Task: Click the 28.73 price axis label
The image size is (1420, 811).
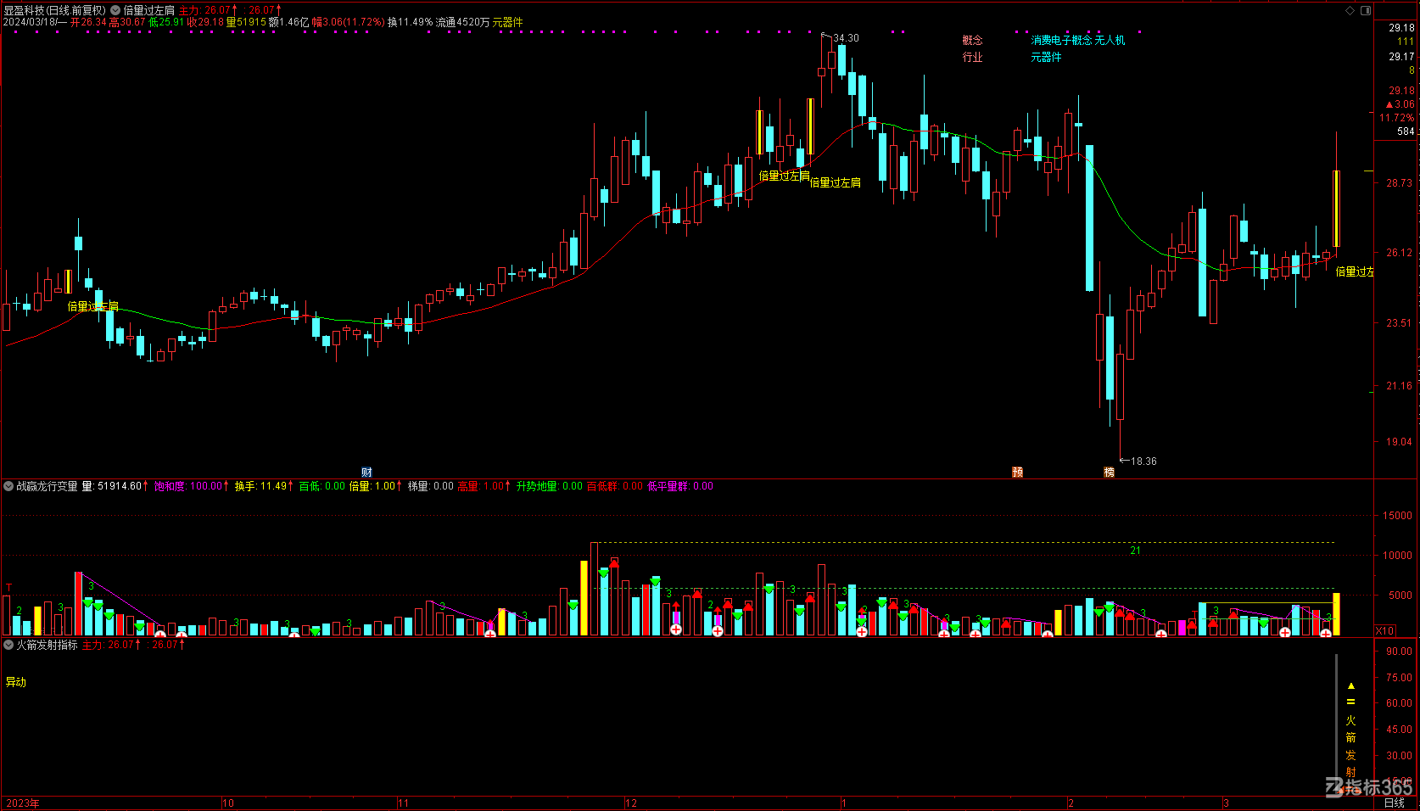Action: pyautogui.click(x=1400, y=183)
